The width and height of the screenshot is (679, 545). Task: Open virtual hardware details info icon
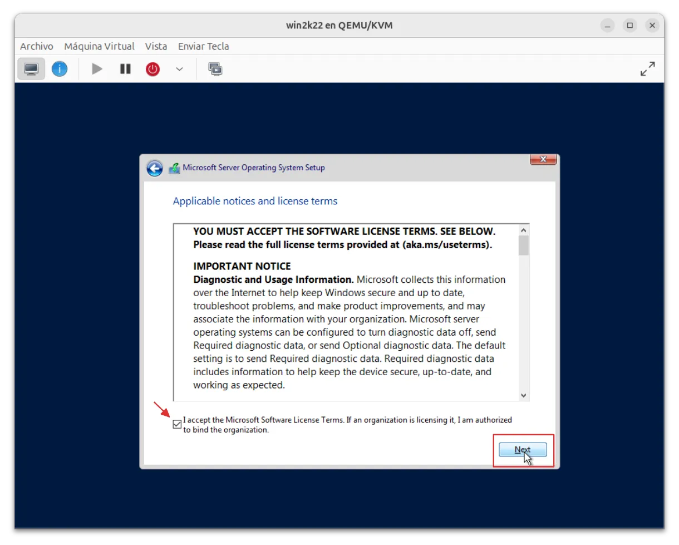coord(60,69)
